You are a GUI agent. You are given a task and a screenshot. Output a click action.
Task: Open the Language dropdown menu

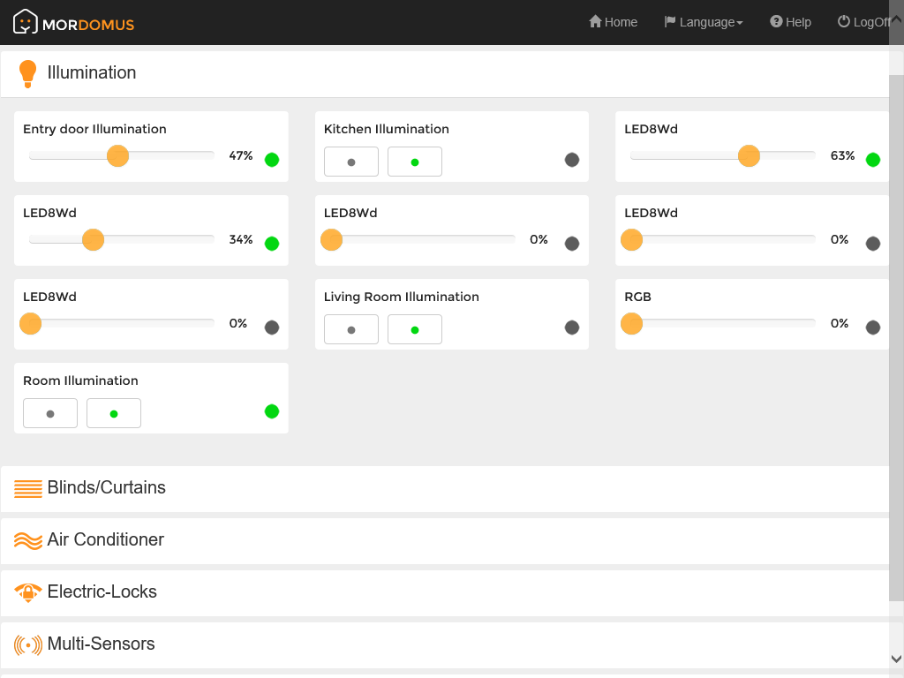coord(704,22)
